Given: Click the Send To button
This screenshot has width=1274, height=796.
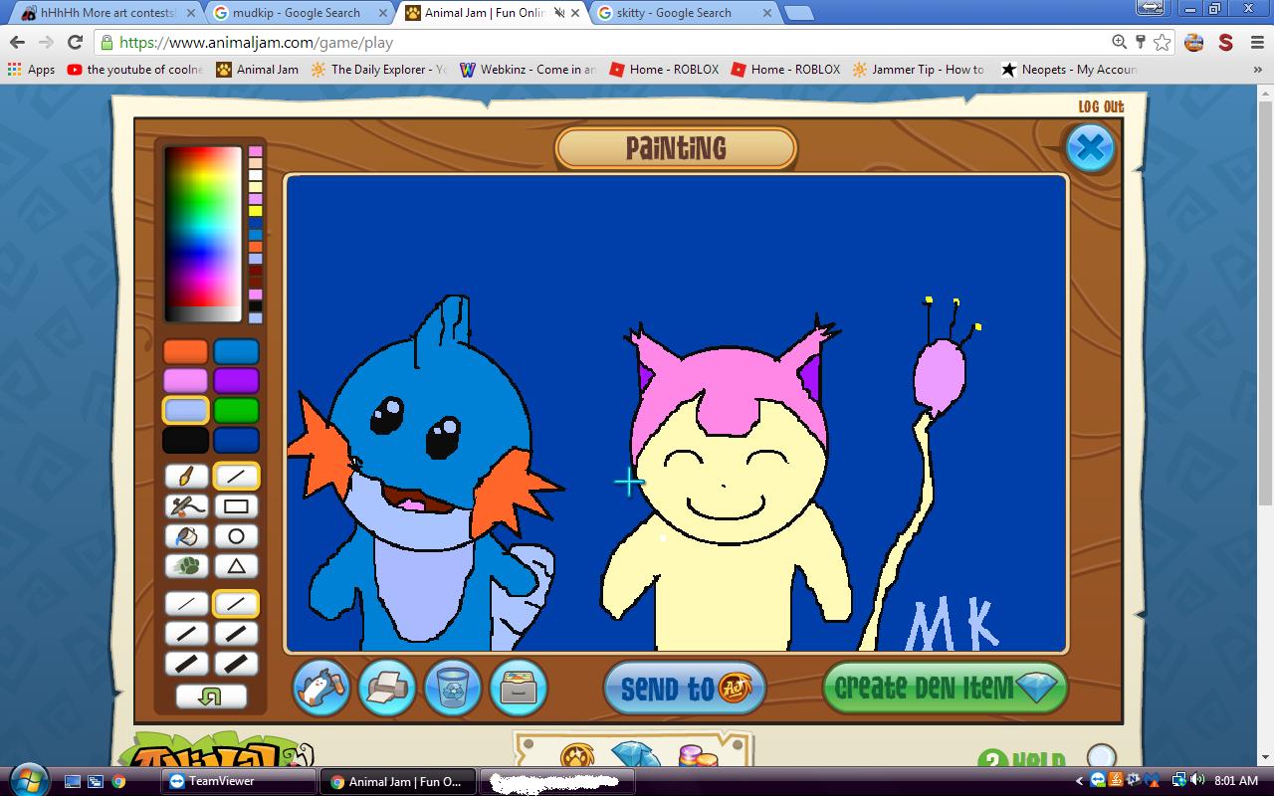Looking at the screenshot, I should [x=684, y=688].
